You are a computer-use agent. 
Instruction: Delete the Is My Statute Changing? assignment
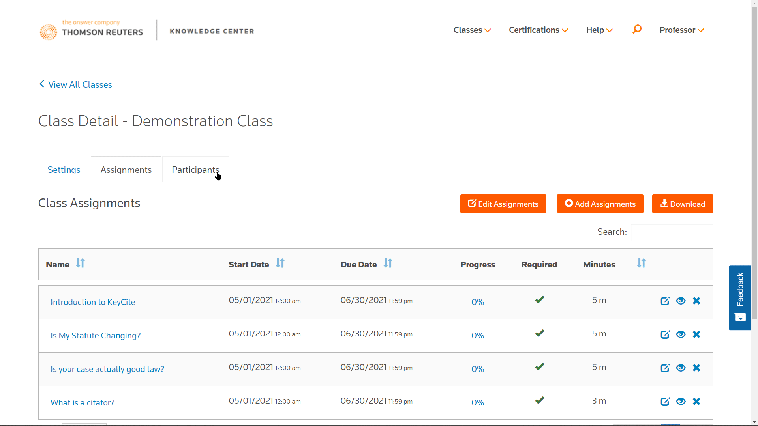pos(696,334)
